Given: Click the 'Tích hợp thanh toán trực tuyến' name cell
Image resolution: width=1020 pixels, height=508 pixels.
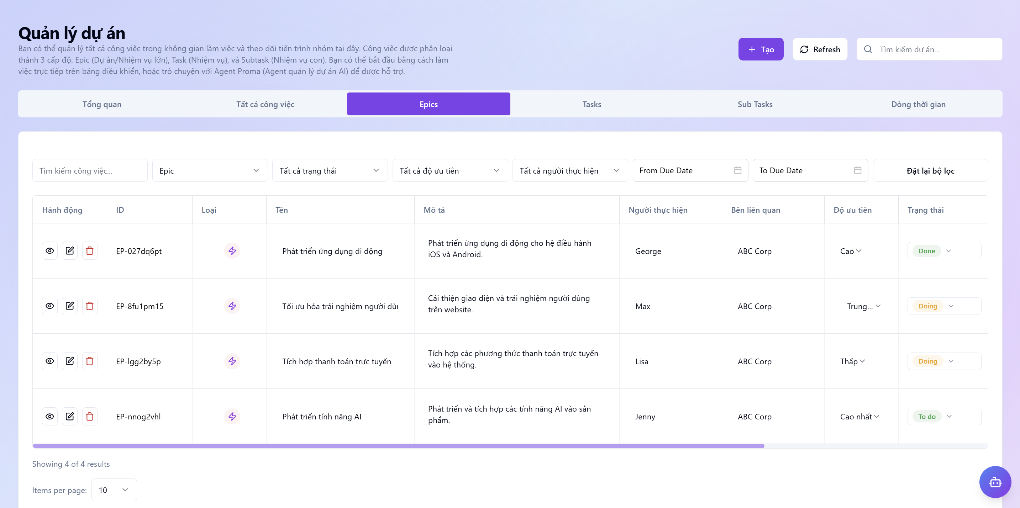Looking at the screenshot, I should click(340, 361).
